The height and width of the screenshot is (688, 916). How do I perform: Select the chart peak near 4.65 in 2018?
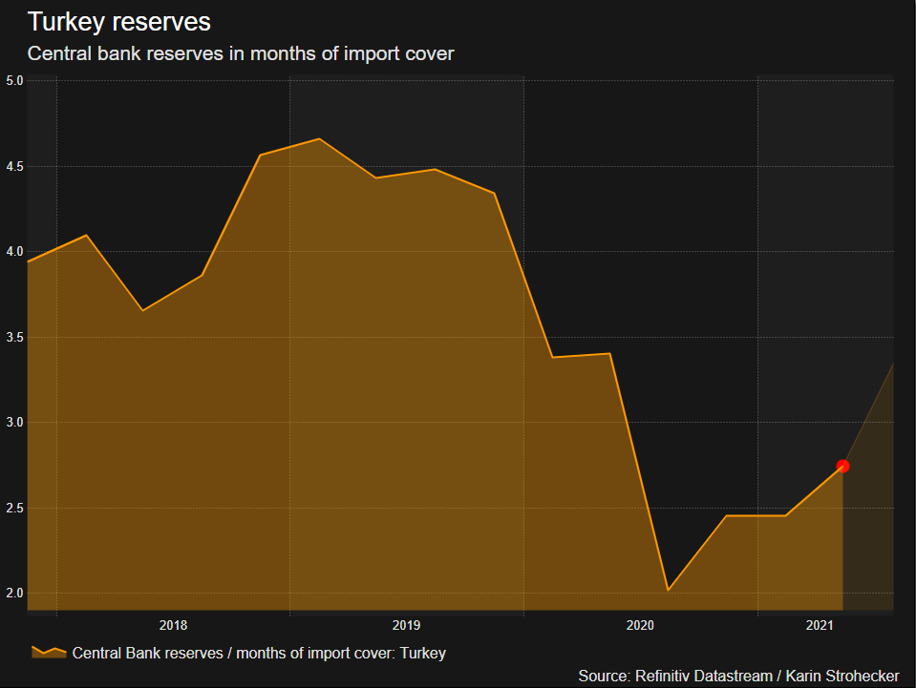click(319, 139)
